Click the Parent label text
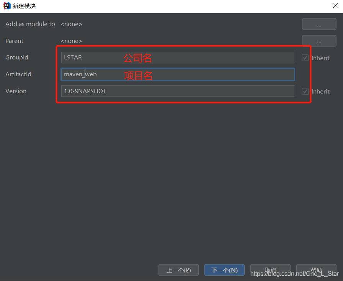The image size is (343, 281). pos(14,41)
